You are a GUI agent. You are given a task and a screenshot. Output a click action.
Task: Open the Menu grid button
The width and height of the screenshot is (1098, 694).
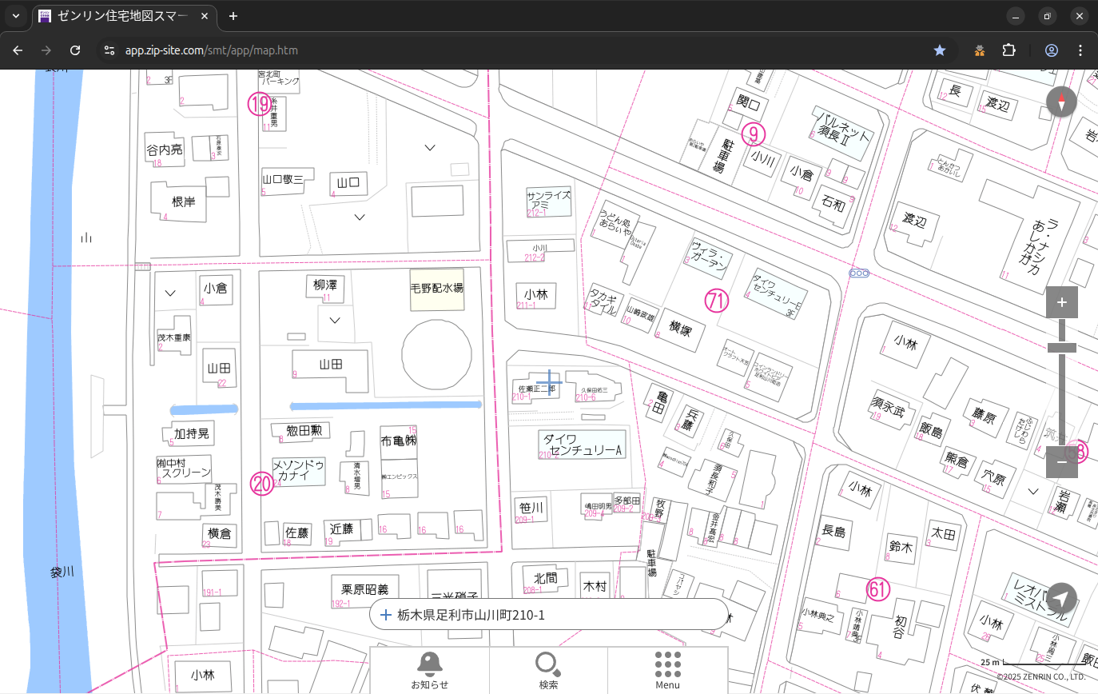[x=667, y=670]
